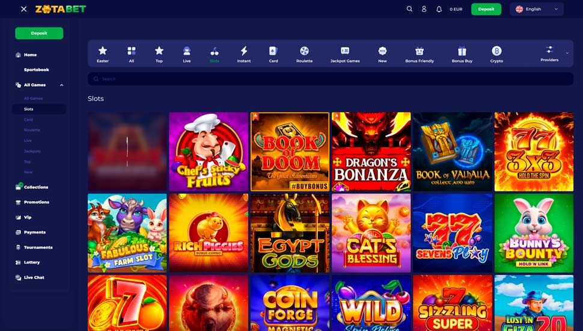
Task: Select Card in the sidebar list
Action: 28,120
